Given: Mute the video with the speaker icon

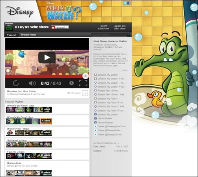Looking at the screenshot, I should (x=32, y=83).
